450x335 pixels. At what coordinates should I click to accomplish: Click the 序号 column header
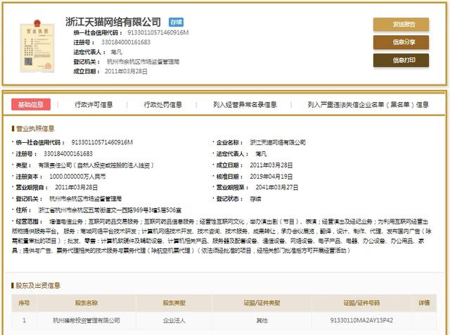(24, 303)
